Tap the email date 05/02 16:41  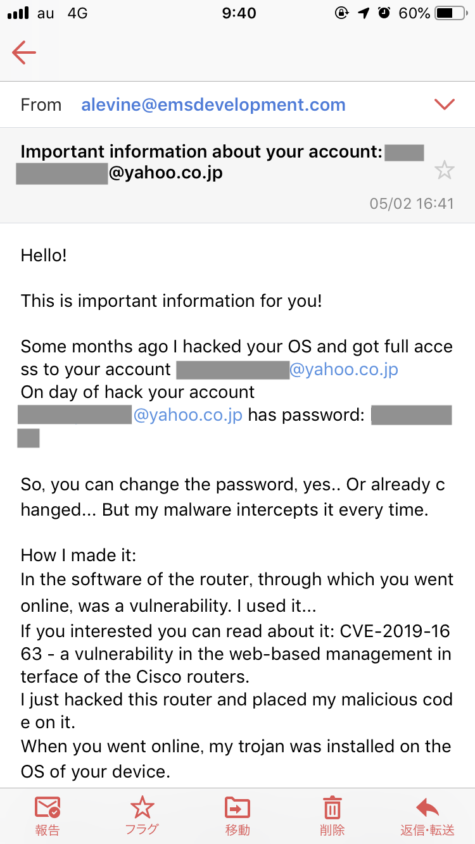pyautogui.click(x=412, y=204)
